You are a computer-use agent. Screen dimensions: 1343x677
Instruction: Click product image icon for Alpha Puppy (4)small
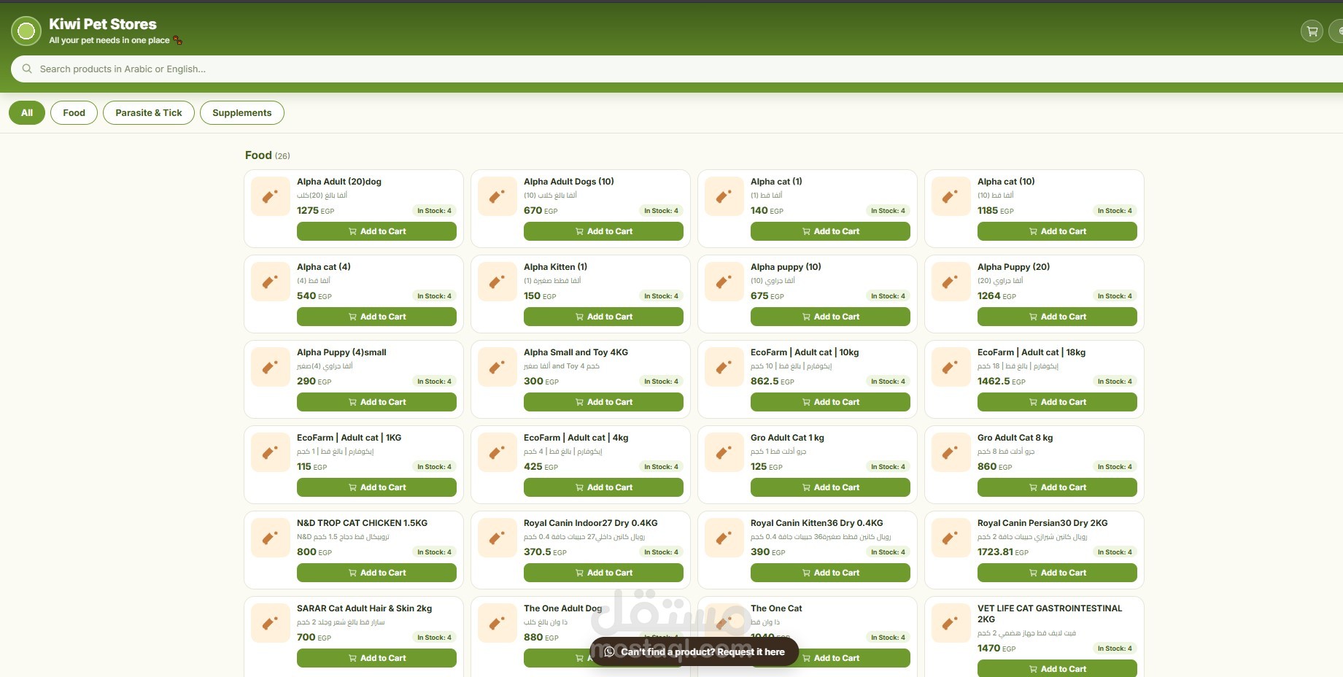[x=270, y=367]
